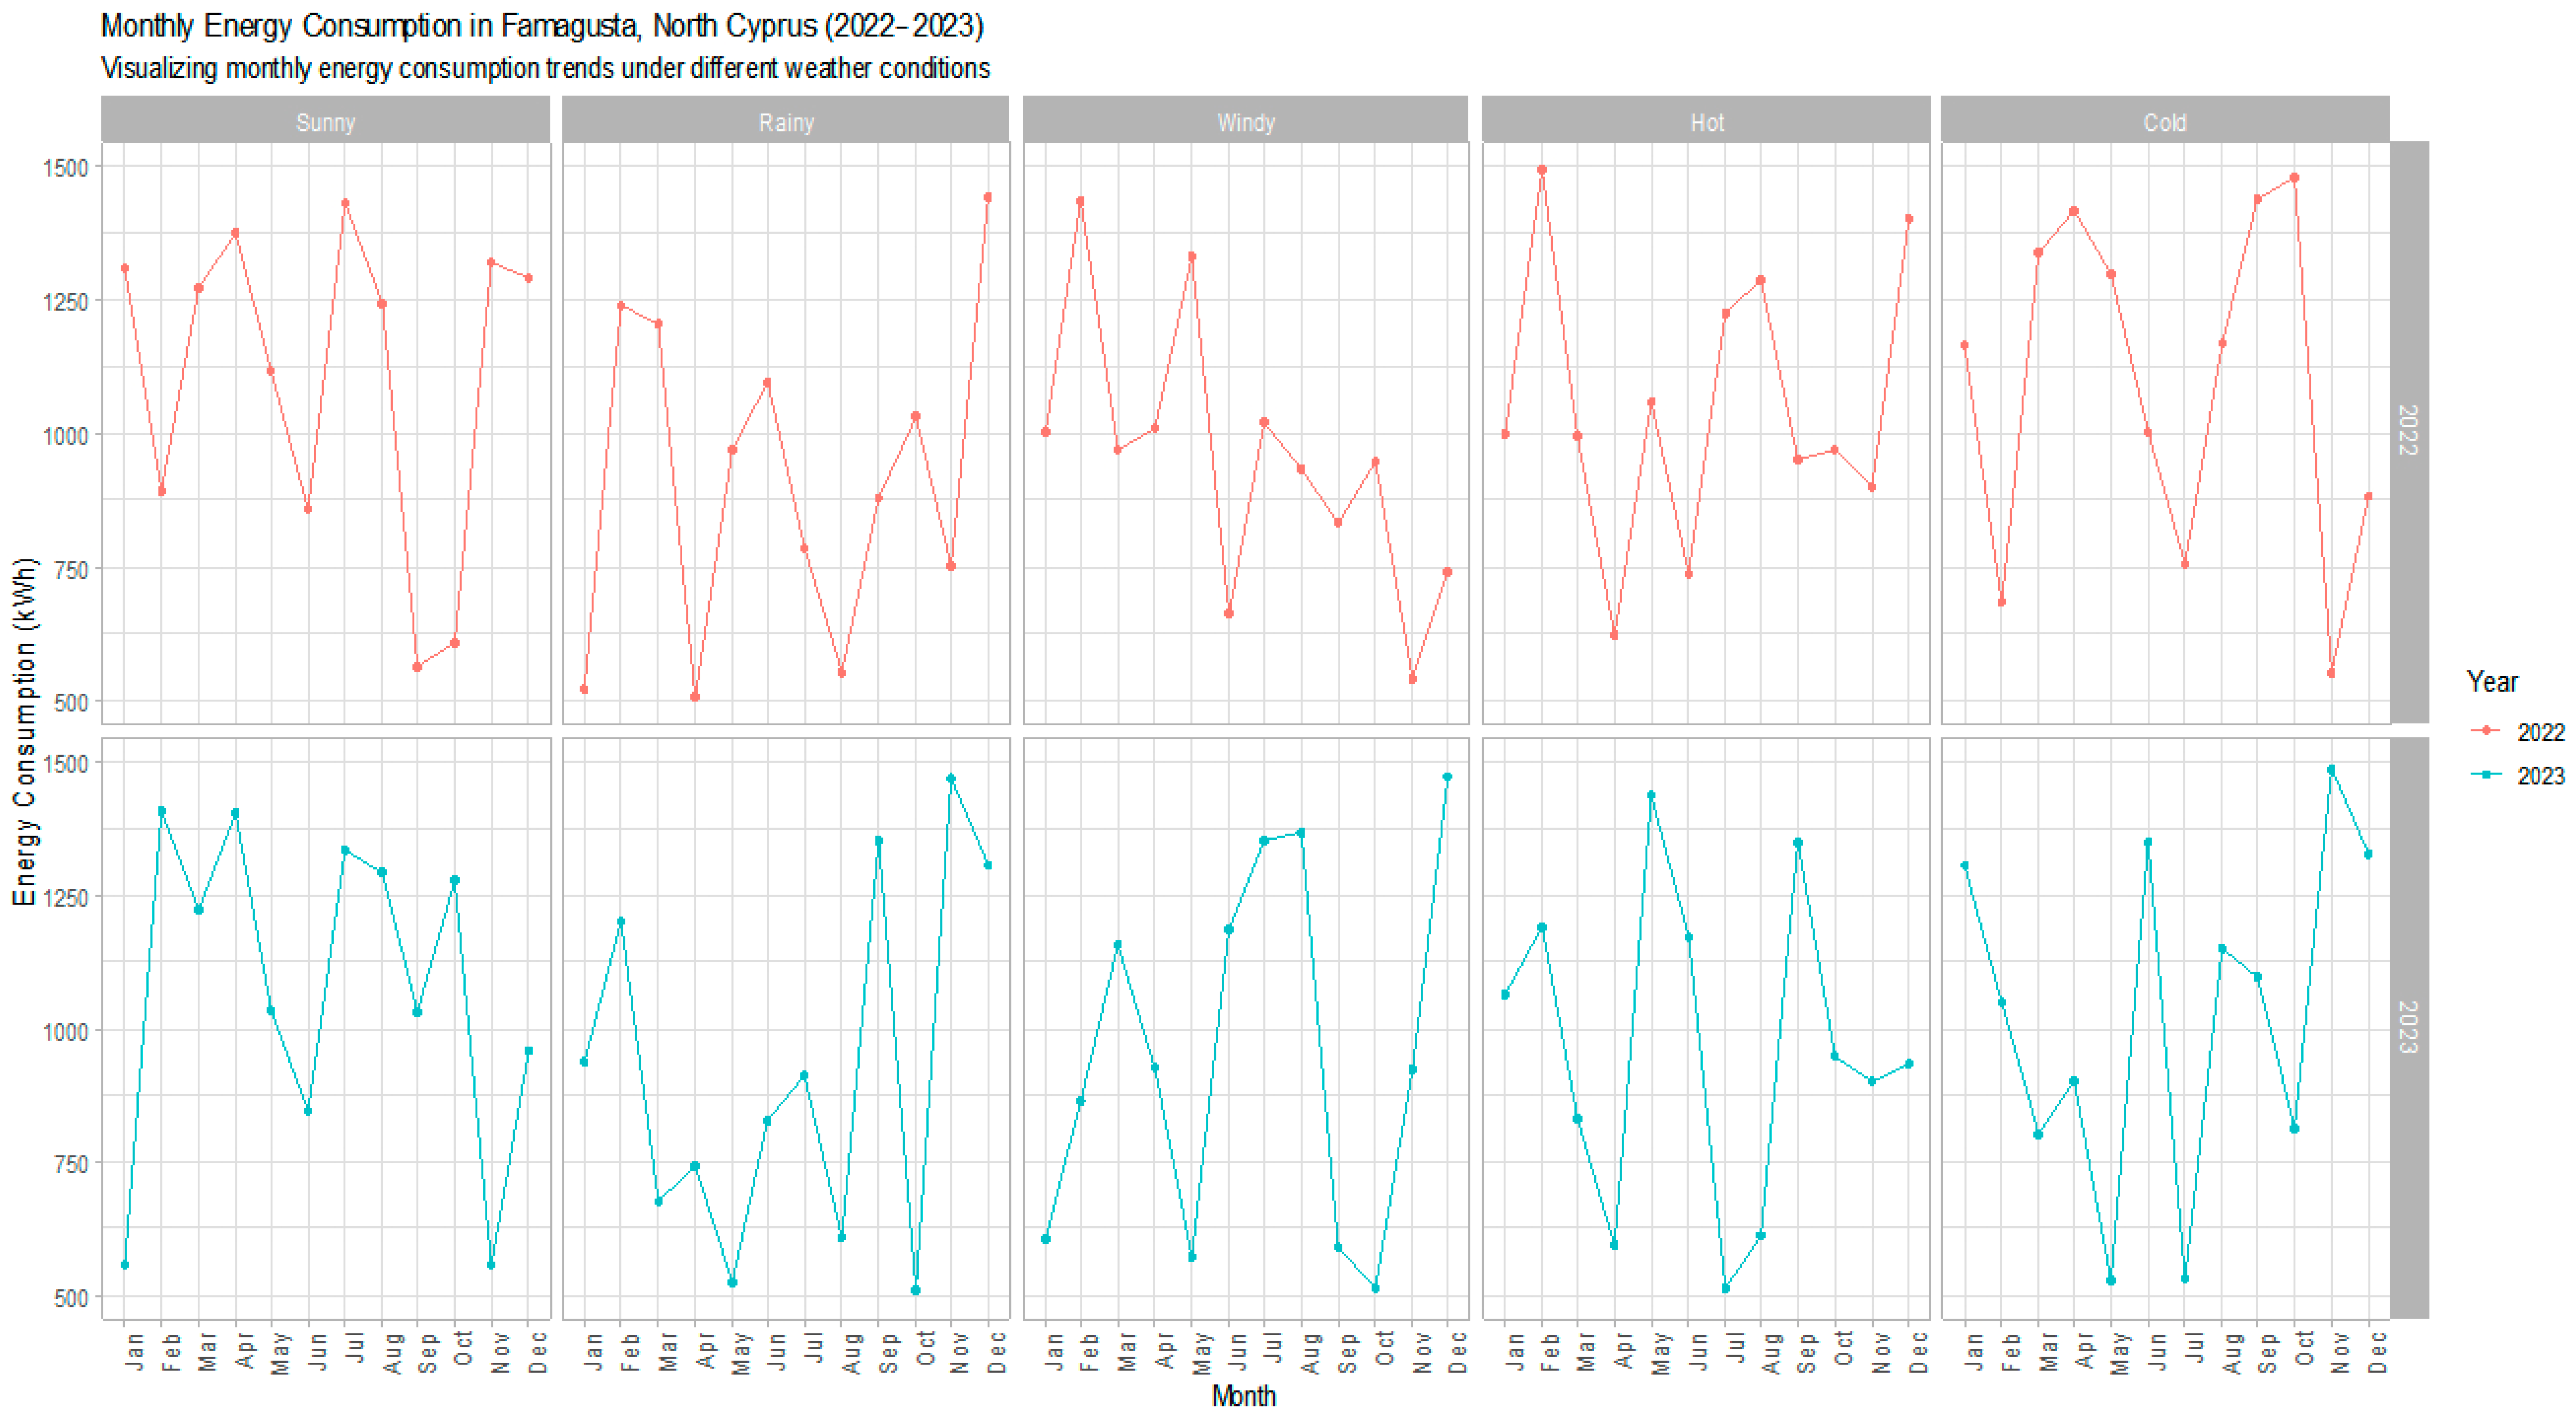Click the 2023 teal legend marker
Screen dimensions: 2576x1415
pos(2486,774)
